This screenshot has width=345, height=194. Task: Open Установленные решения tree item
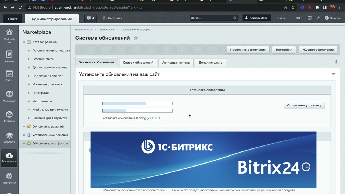click(x=50, y=135)
